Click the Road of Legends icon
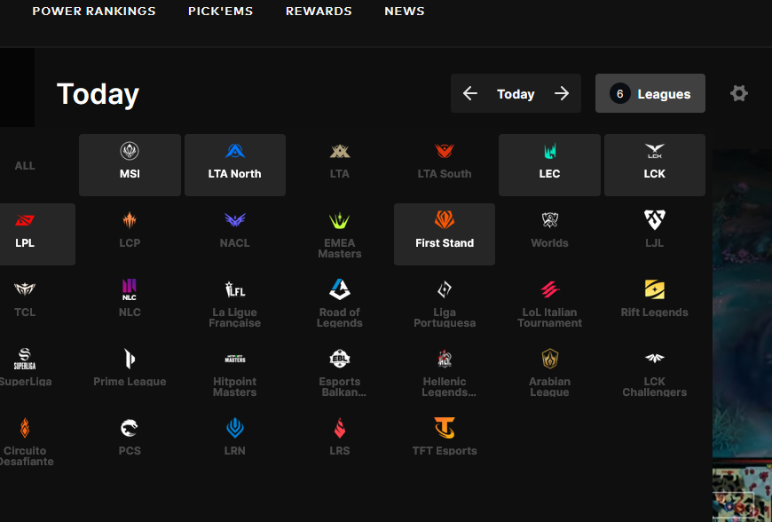The width and height of the screenshot is (772, 522). coord(340,289)
